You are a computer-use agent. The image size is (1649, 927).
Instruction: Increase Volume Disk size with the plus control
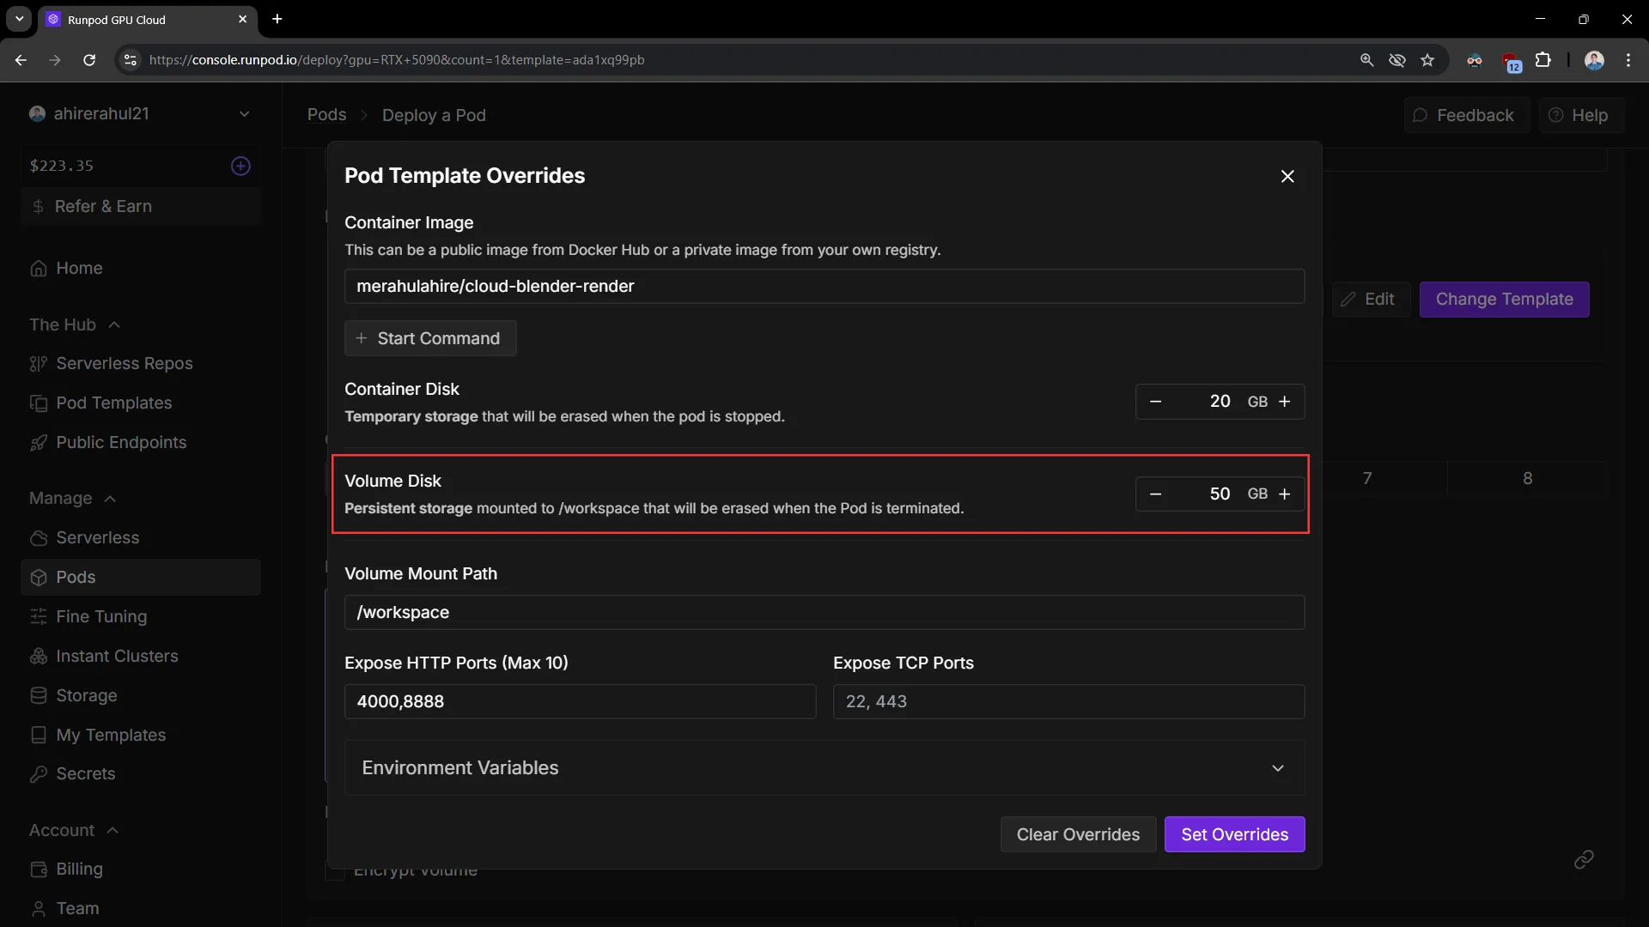click(x=1285, y=494)
